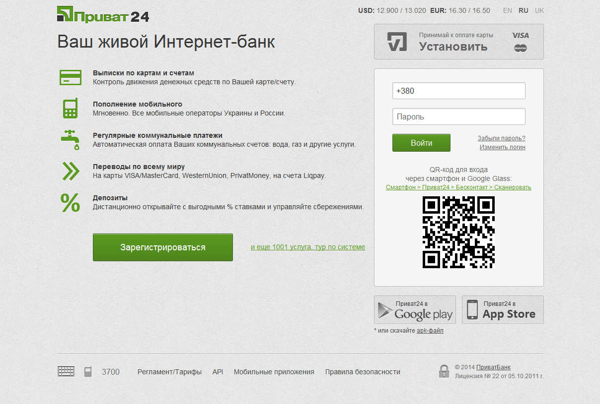Image resolution: width=600 pixels, height=404 pixels.
Task: Switch language to UK
Action: pyautogui.click(x=539, y=10)
